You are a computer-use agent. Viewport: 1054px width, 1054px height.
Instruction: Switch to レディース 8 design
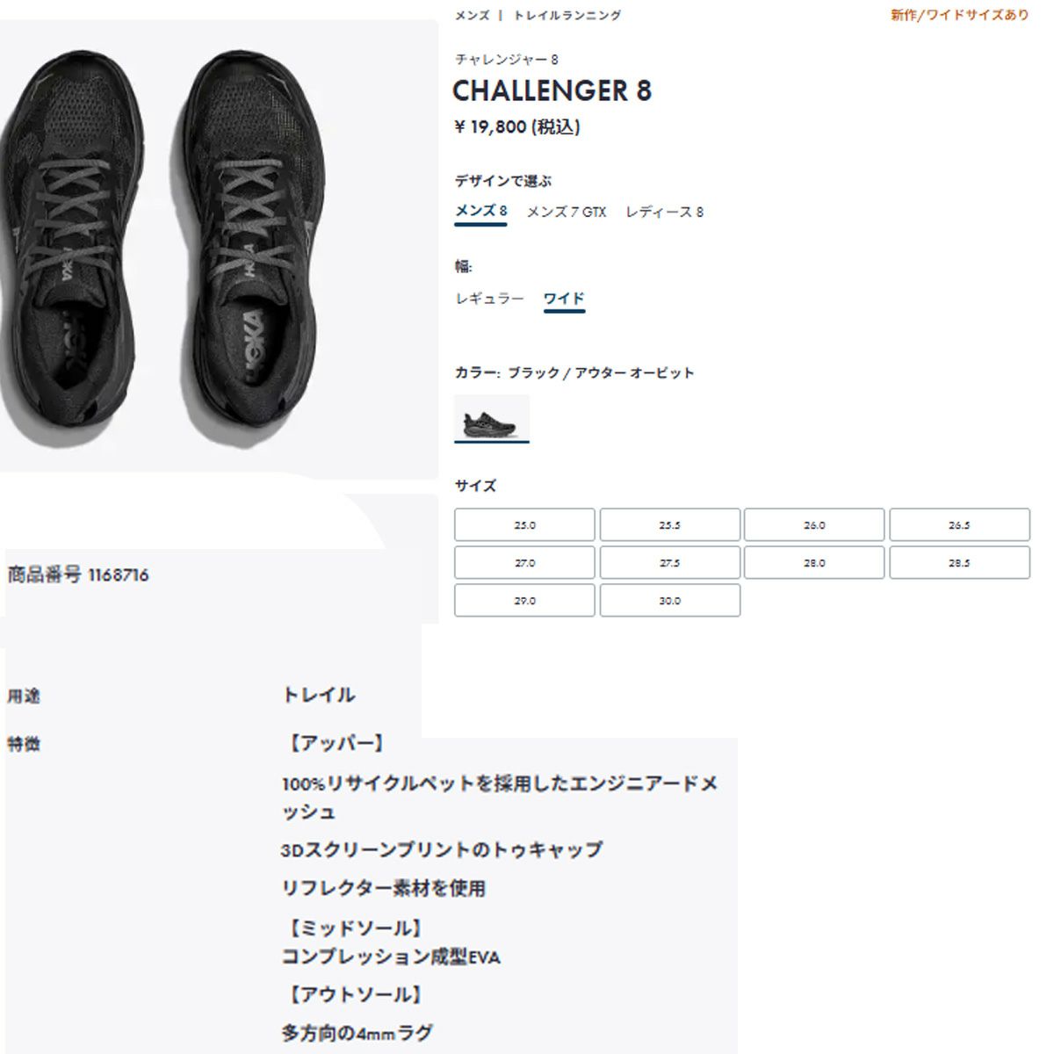[x=665, y=212]
